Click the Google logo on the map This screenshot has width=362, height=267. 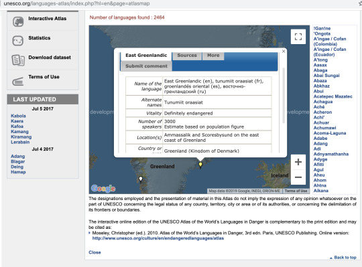point(103,189)
